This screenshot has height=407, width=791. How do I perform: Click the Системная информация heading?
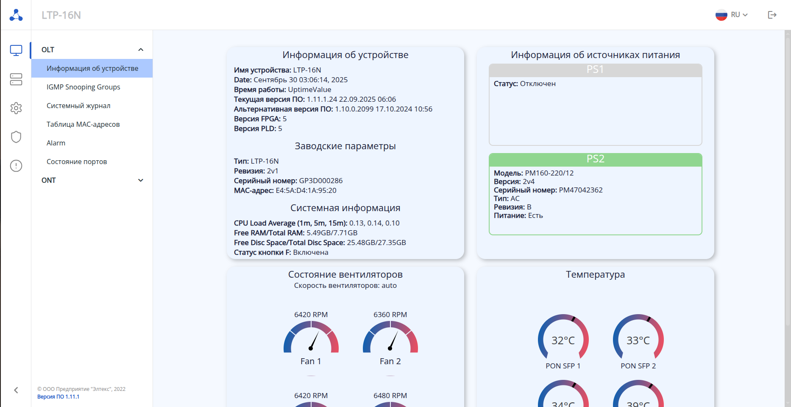345,208
